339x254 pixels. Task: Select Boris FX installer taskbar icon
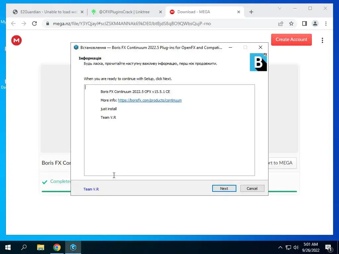pos(73,247)
